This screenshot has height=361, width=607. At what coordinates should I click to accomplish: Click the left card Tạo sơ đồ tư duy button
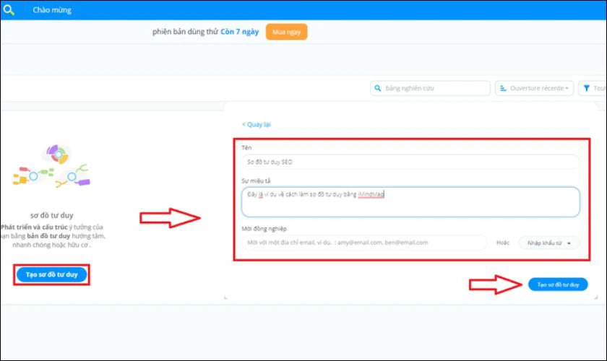coord(52,274)
